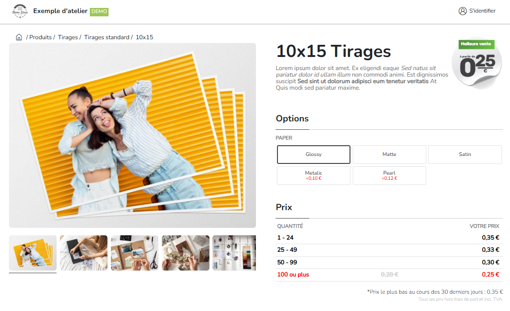Click the main 10x15 product image
The height and width of the screenshot is (311, 510).
coord(132,135)
